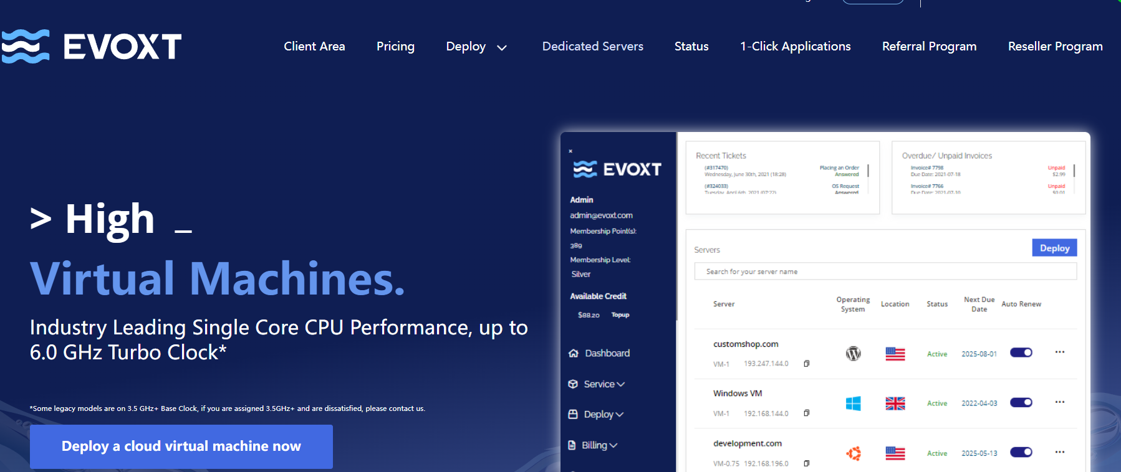Open Referral Program in navigation

[930, 47]
